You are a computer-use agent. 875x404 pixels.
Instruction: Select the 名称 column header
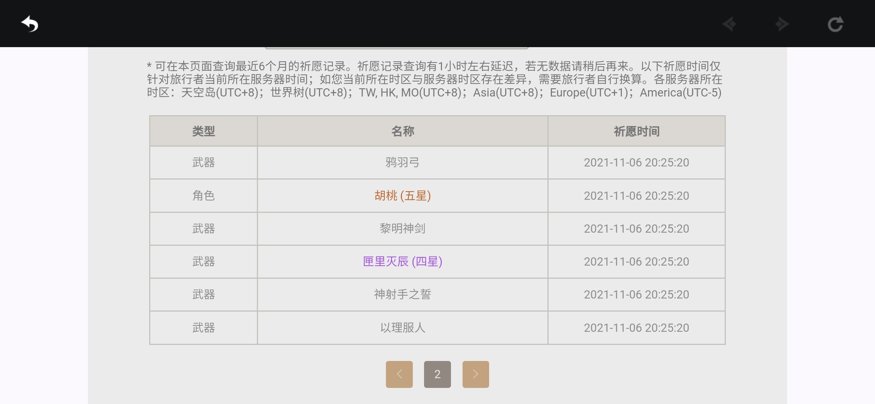click(403, 131)
